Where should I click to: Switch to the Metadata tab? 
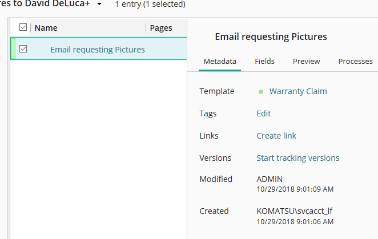[220, 61]
